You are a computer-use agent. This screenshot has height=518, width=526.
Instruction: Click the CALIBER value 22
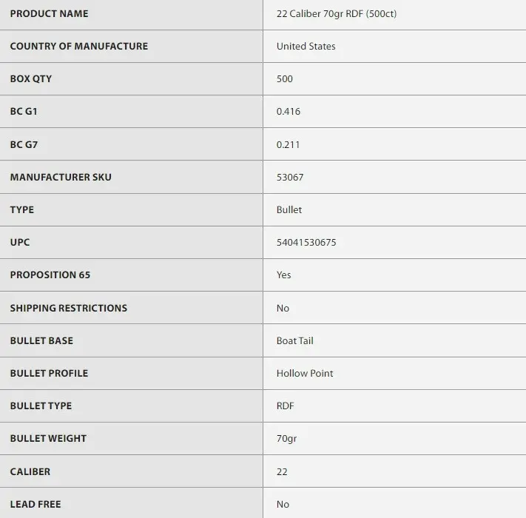tap(282, 471)
